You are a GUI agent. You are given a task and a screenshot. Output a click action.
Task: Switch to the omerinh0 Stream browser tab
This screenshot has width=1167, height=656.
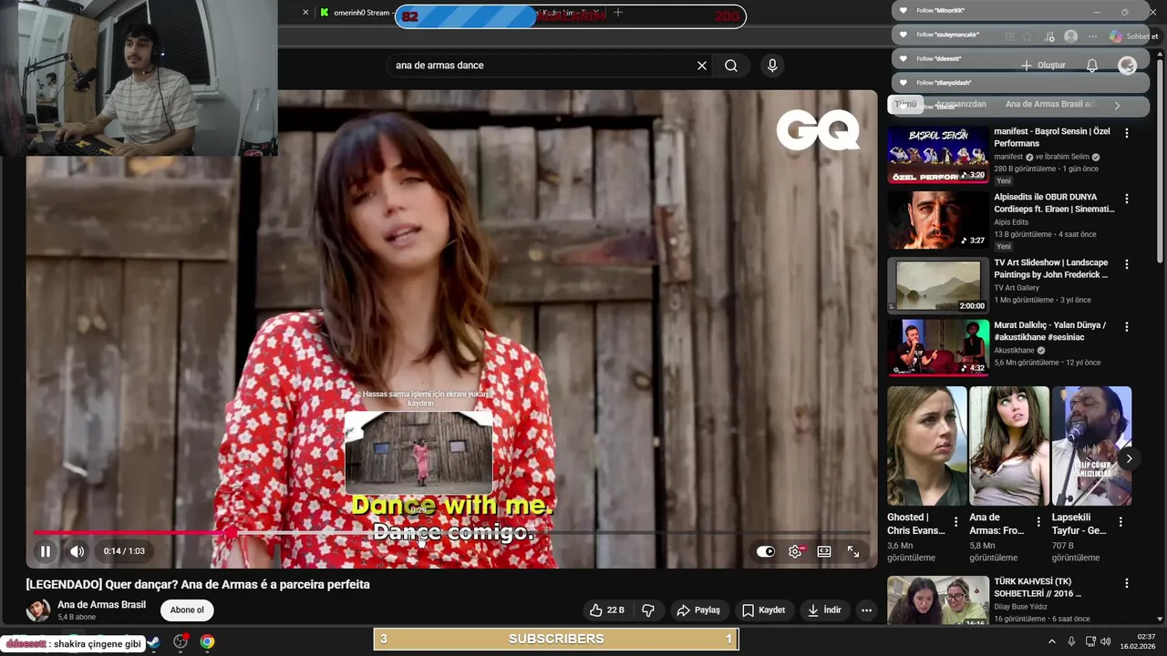pyautogui.click(x=356, y=13)
